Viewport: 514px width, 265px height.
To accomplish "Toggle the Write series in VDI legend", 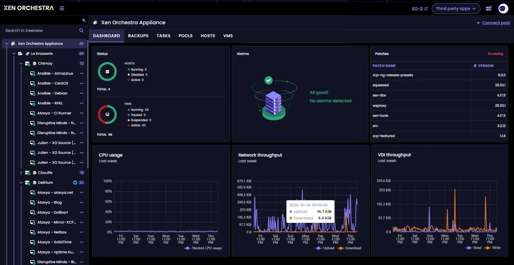I will pos(493,248).
